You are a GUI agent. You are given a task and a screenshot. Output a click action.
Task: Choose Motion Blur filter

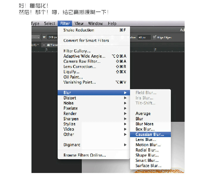pyautogui.click(x=150, y=145)
